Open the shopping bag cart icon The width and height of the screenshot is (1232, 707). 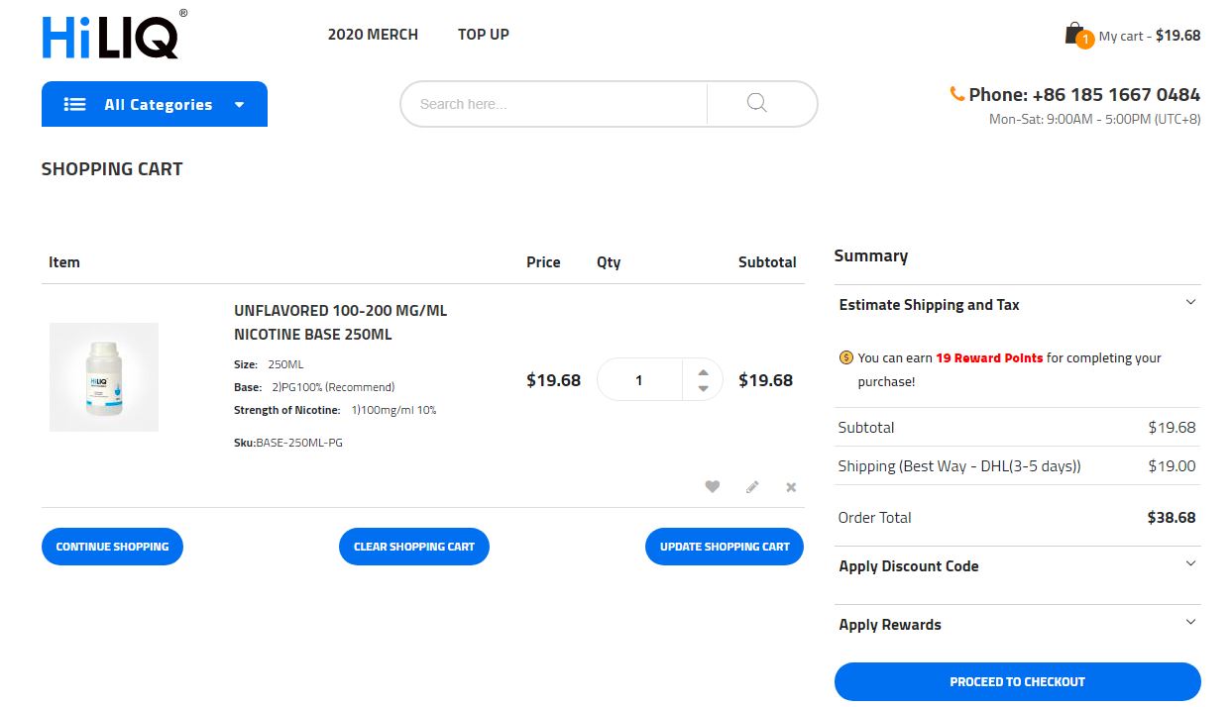click(x=1075, y=35)
